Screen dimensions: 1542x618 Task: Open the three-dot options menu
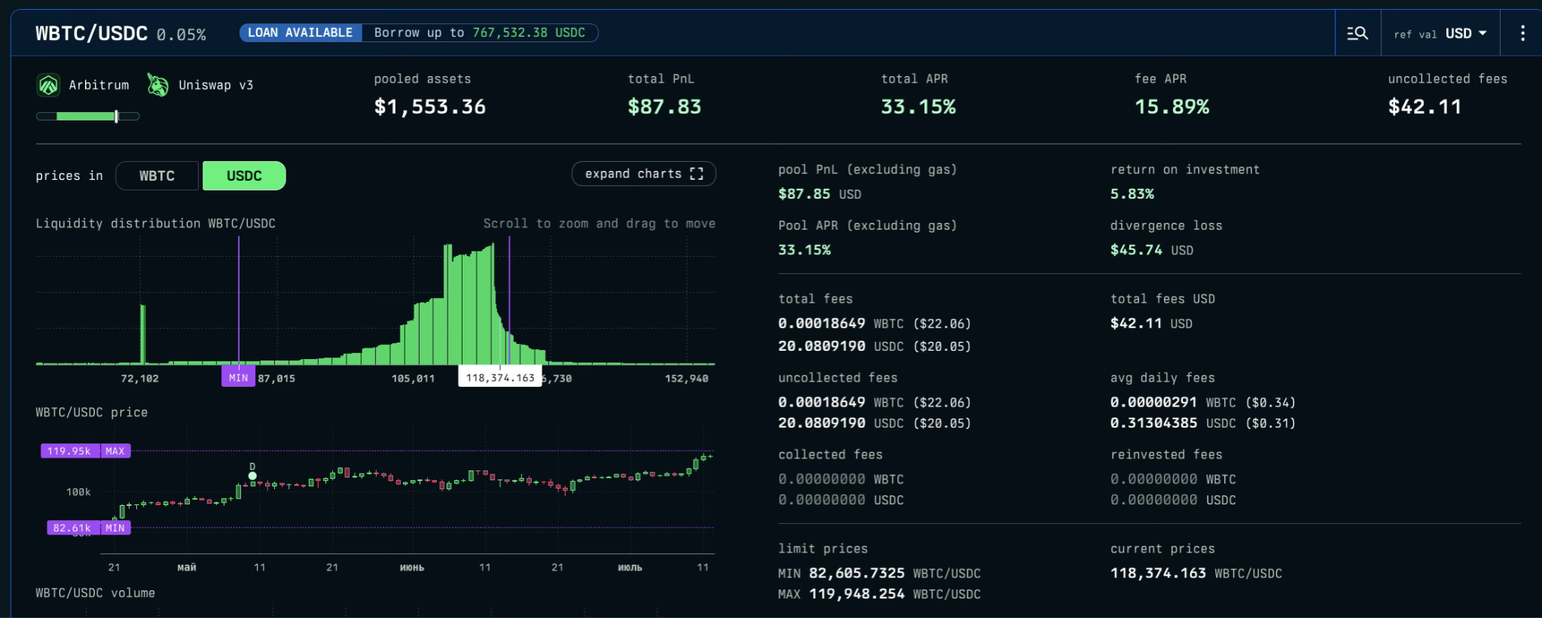(x=1522, y=33)
